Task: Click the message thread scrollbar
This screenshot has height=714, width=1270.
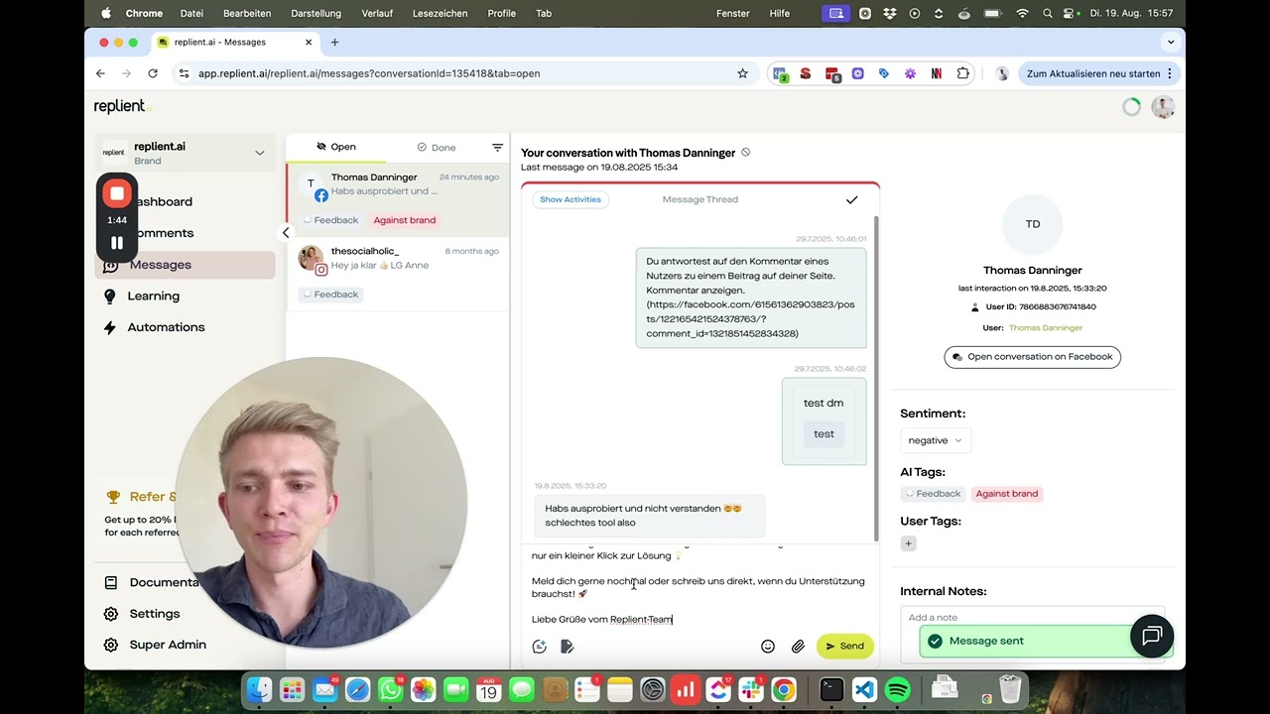Action: tap(876, 377)
